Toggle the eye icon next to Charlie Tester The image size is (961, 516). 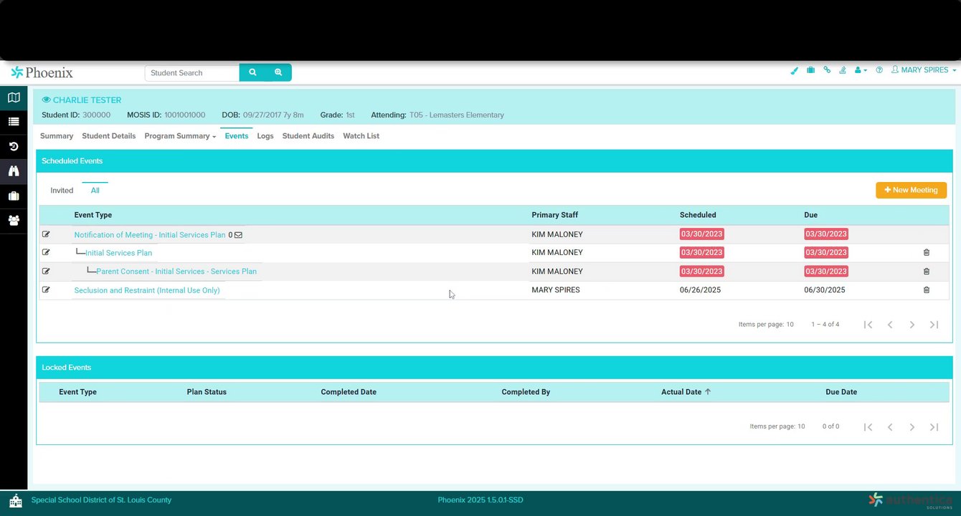(46, 100)
